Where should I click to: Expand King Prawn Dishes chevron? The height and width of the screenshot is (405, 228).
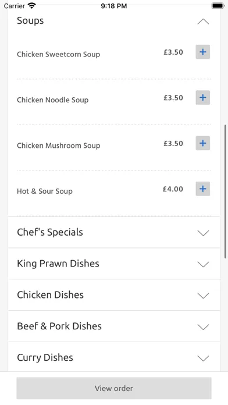[x=203, y=264]
